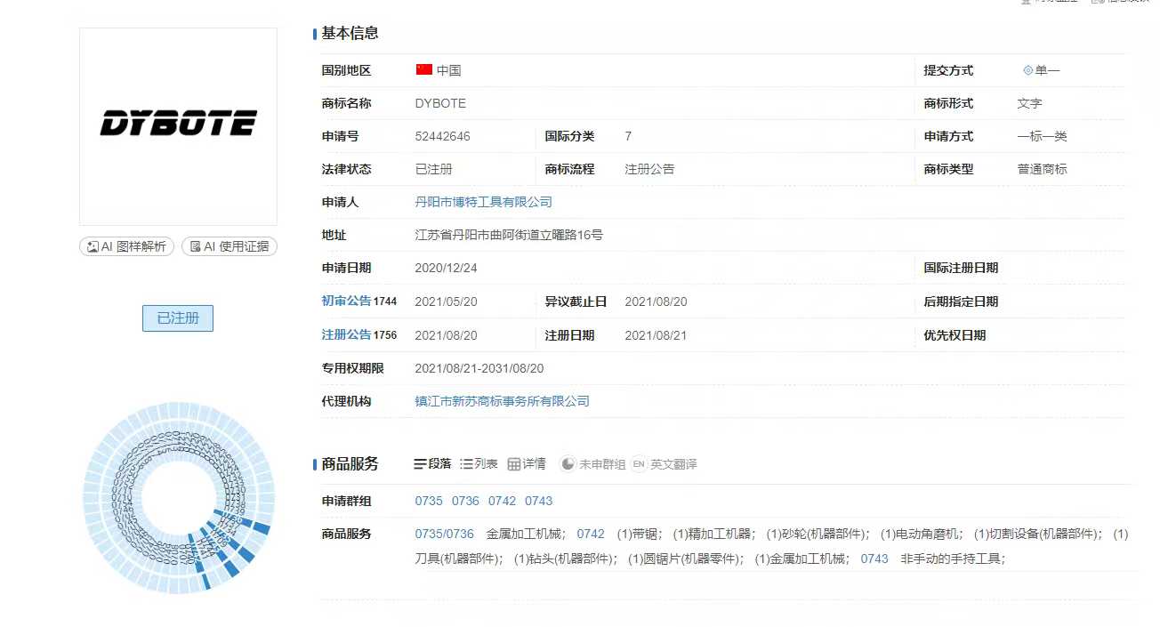Select trademark type value 普通商标
The image size is (1160, 627).
(1043, 169)
